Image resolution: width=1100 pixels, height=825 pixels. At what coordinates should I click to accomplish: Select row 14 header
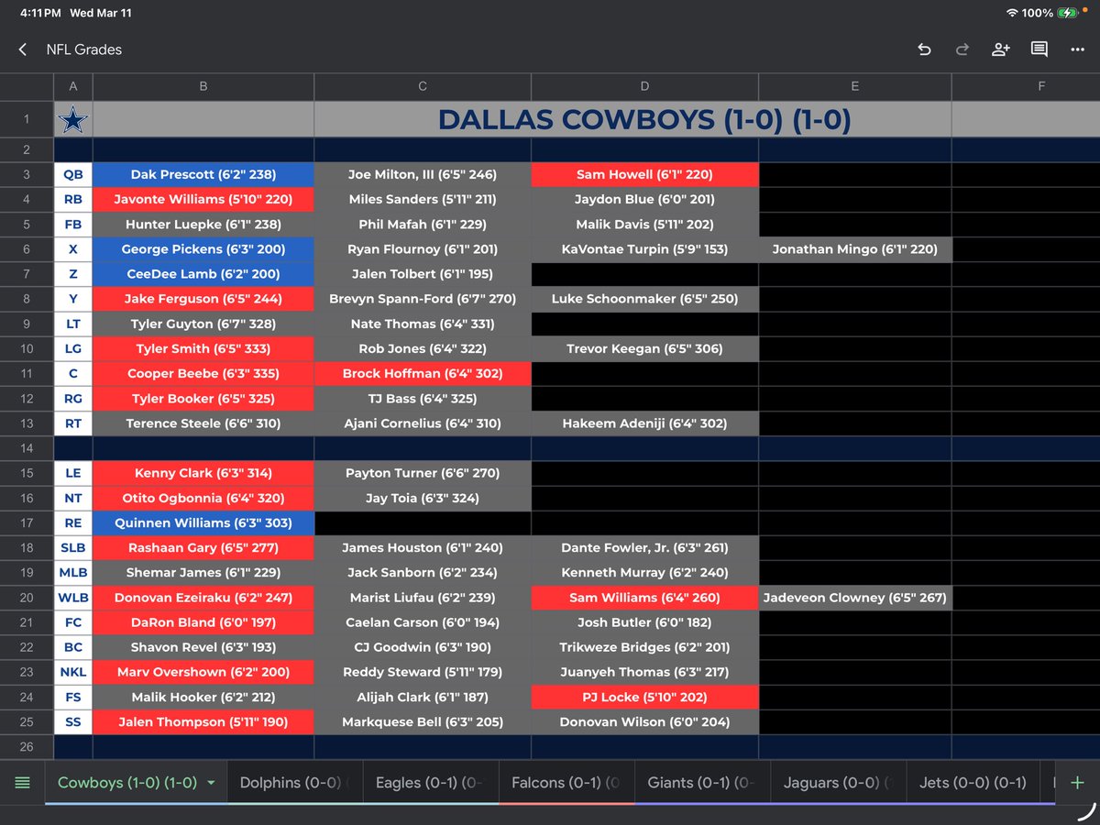click(27, 448)
